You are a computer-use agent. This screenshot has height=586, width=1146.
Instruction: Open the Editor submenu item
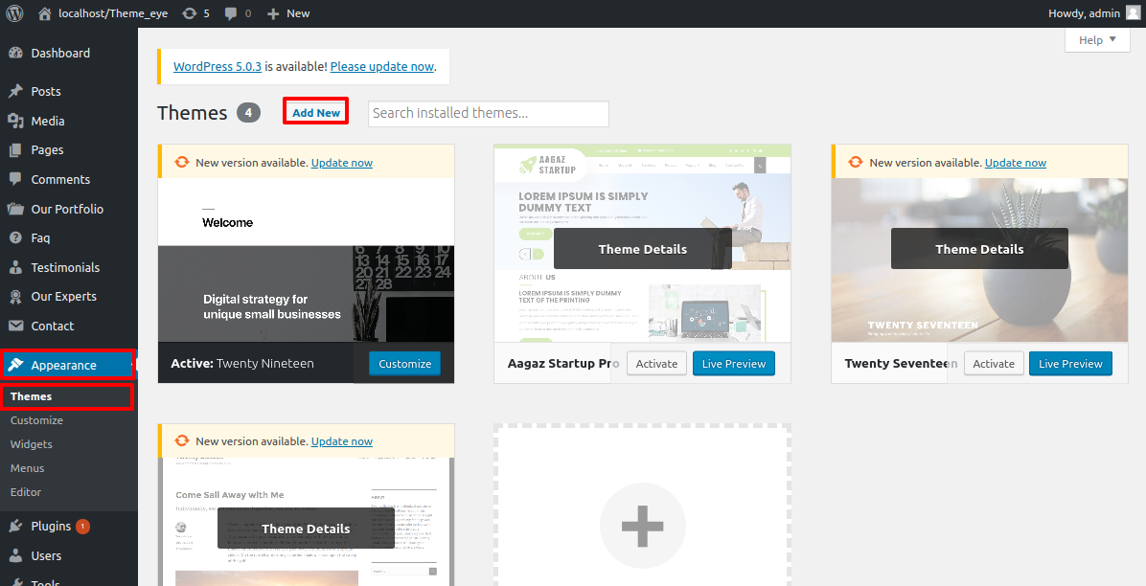click(26, 492)
